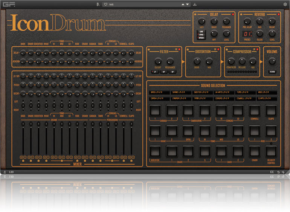
Task: Trigger the Hihat Open sound pad
Action: [188, 131]
